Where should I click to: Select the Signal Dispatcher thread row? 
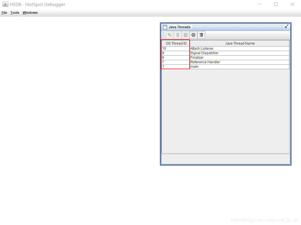[226, 53]
